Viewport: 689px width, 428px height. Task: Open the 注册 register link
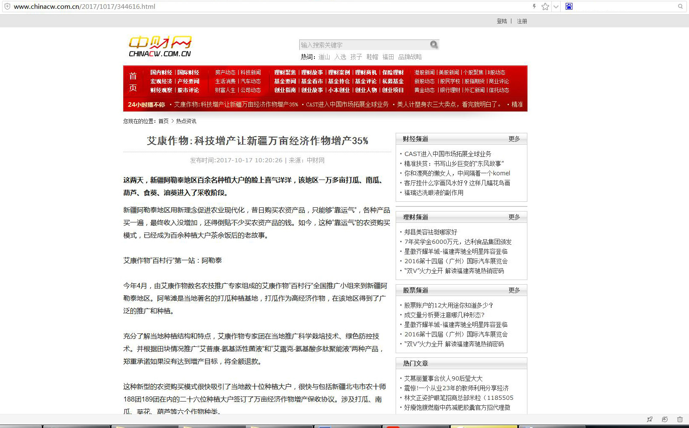(x=522, y=21)
